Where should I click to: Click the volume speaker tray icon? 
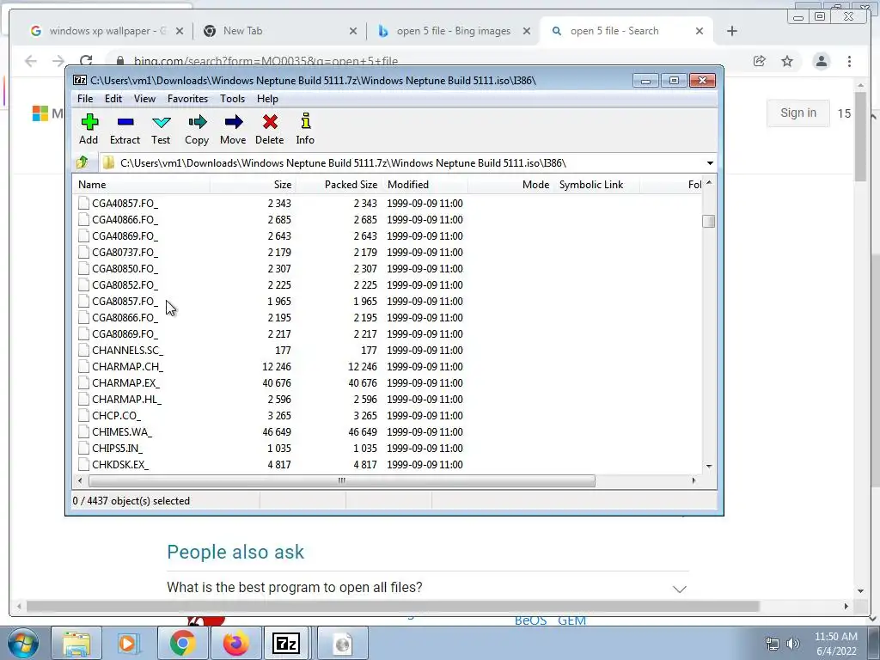(x=792, y=644)
